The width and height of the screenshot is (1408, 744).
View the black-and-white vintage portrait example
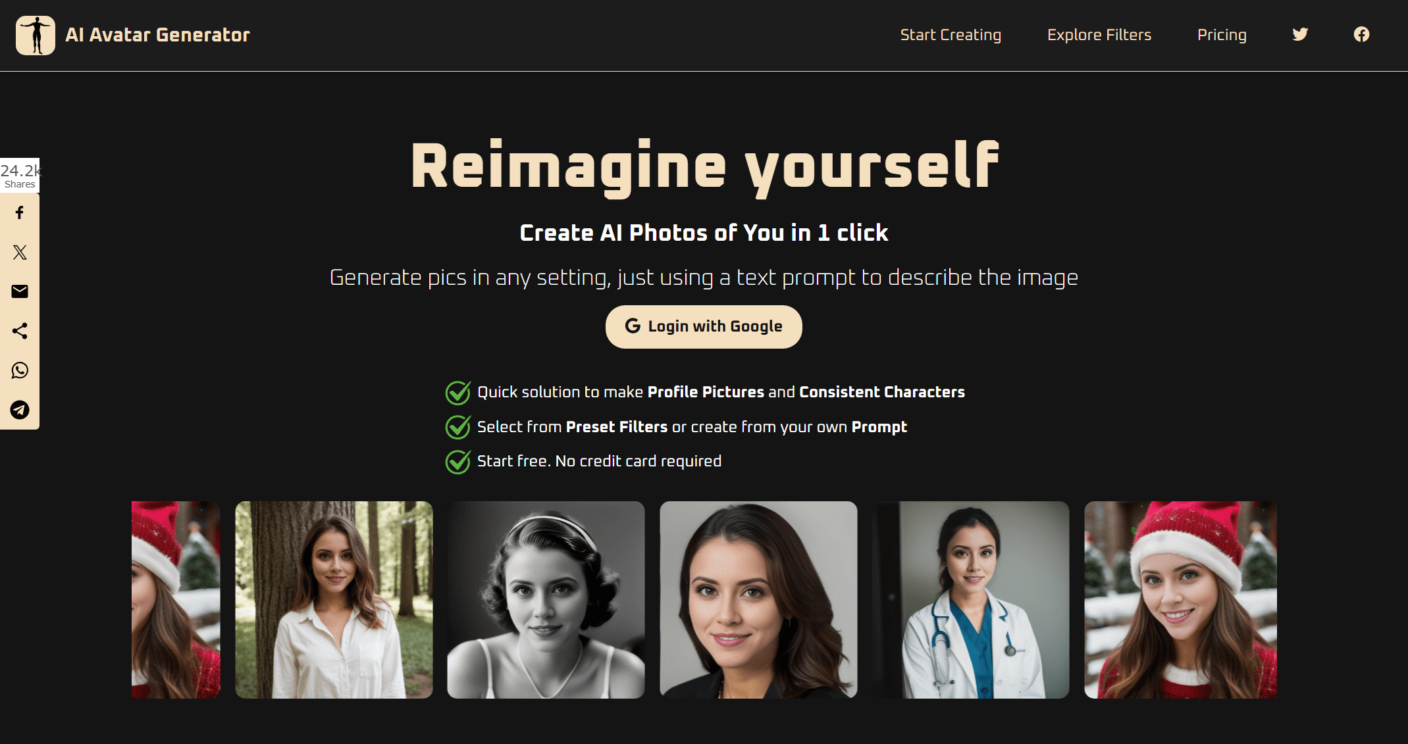[x=546, y=599]
